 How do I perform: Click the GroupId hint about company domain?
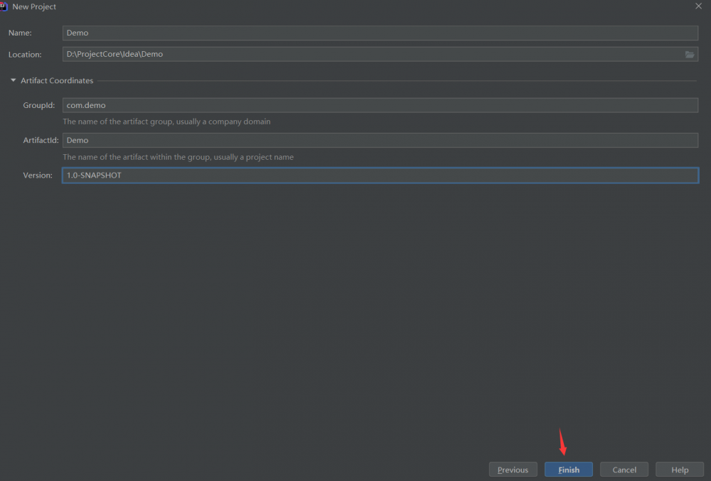click(166, 121)
